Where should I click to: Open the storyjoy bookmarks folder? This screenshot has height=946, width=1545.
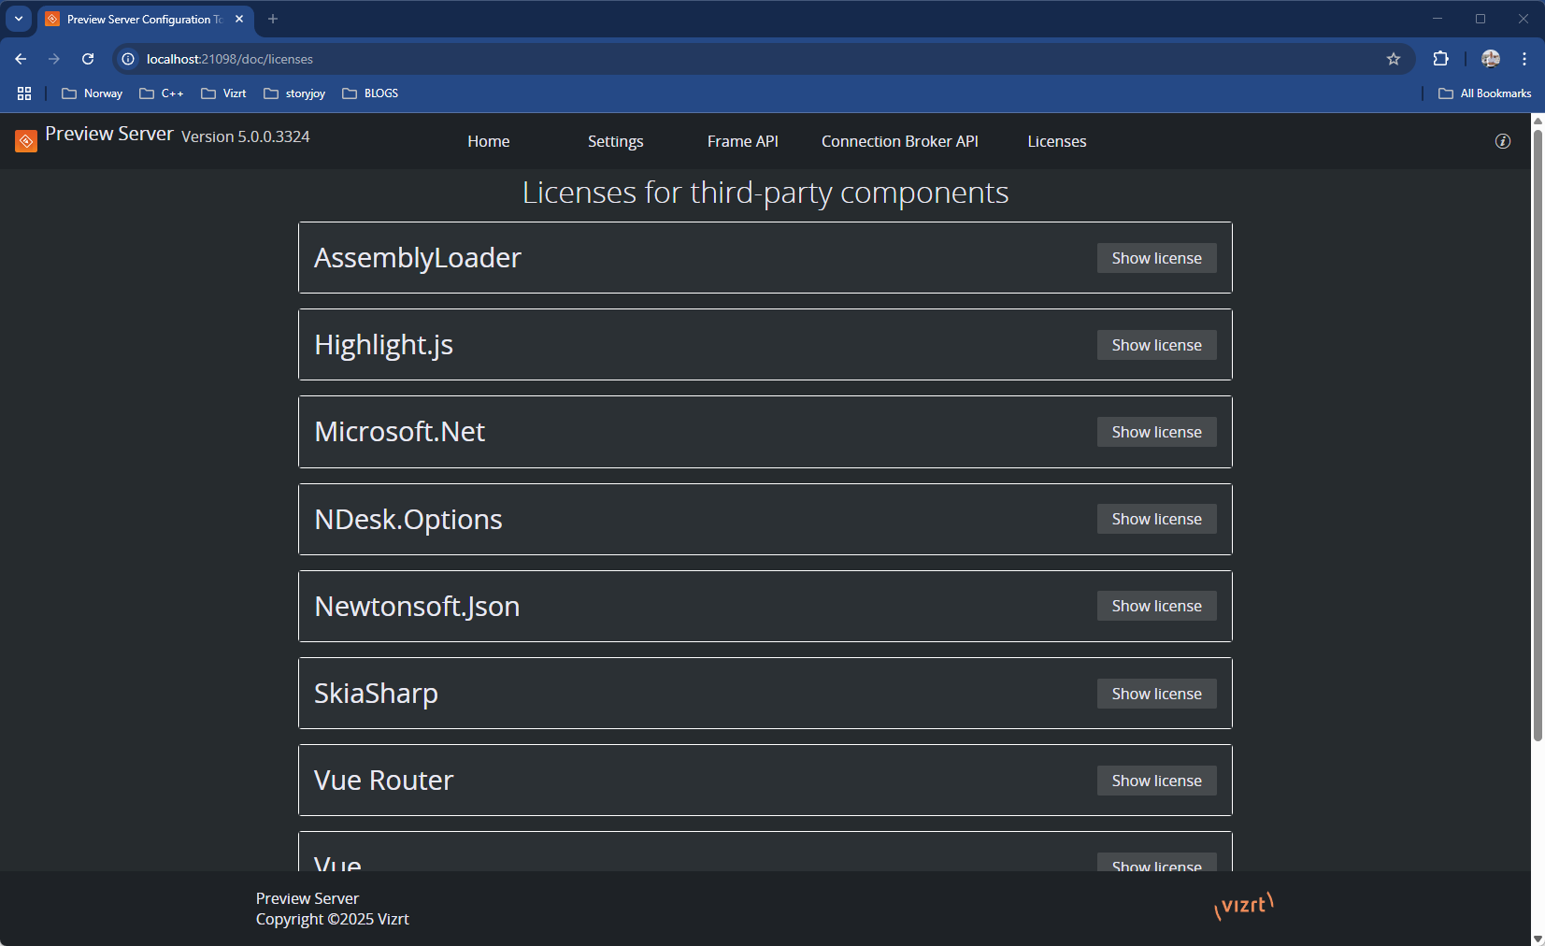point(294,93)
